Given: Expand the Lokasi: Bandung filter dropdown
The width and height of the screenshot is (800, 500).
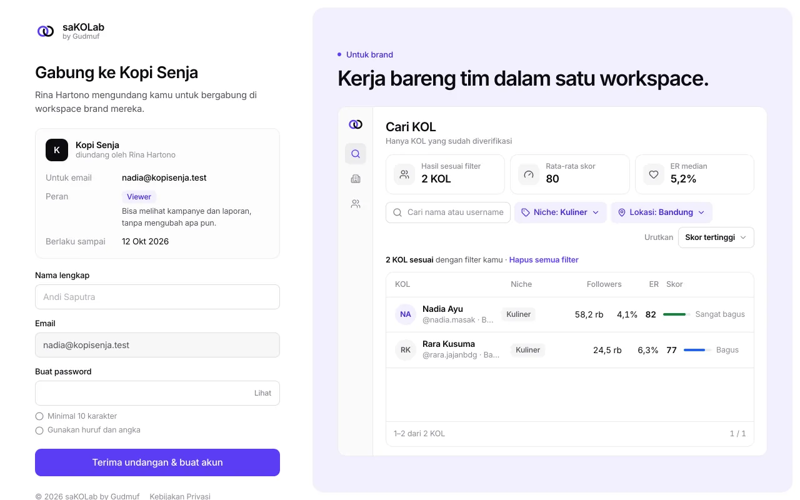Looking at the screenshot, I should [x=661, y=212].
